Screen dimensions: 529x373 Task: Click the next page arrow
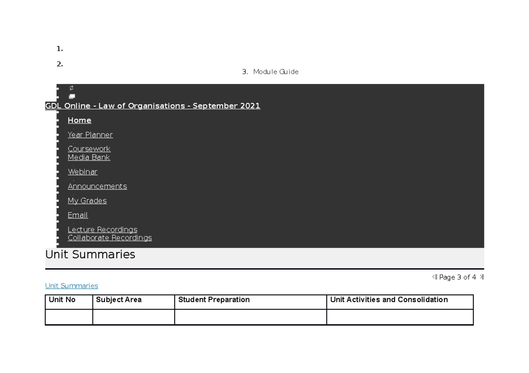point(482,277)
